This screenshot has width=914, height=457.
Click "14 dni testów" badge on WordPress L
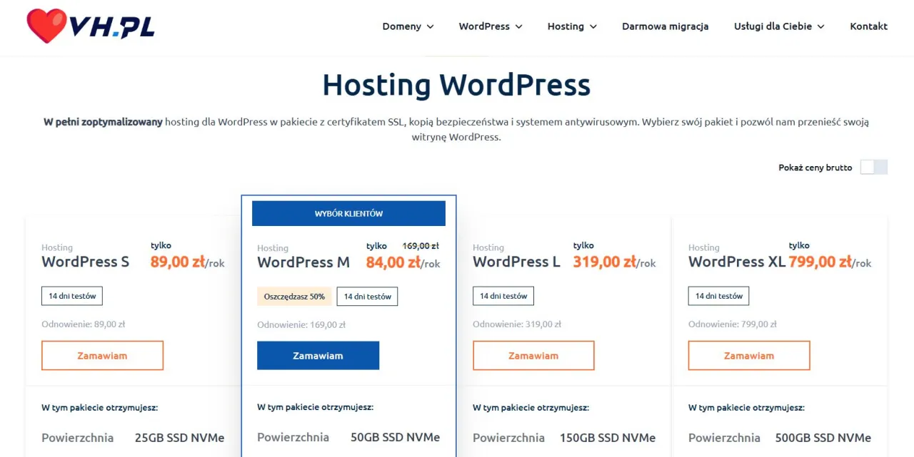(503, 296)
